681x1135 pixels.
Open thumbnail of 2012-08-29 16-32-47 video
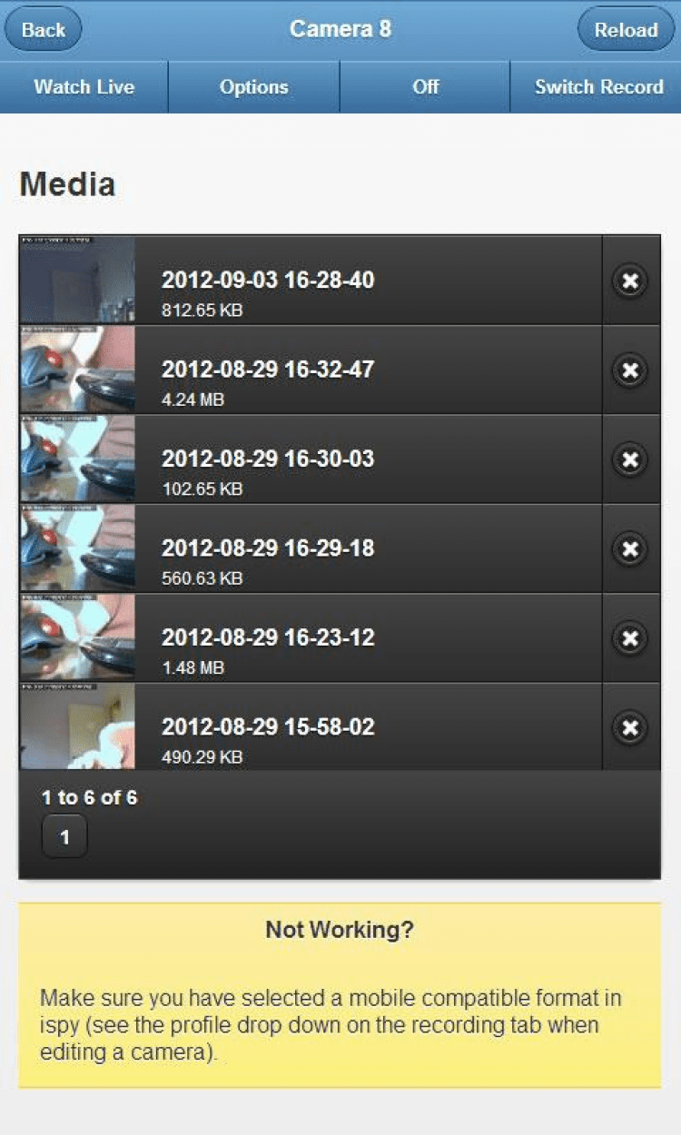coord(77,370)
